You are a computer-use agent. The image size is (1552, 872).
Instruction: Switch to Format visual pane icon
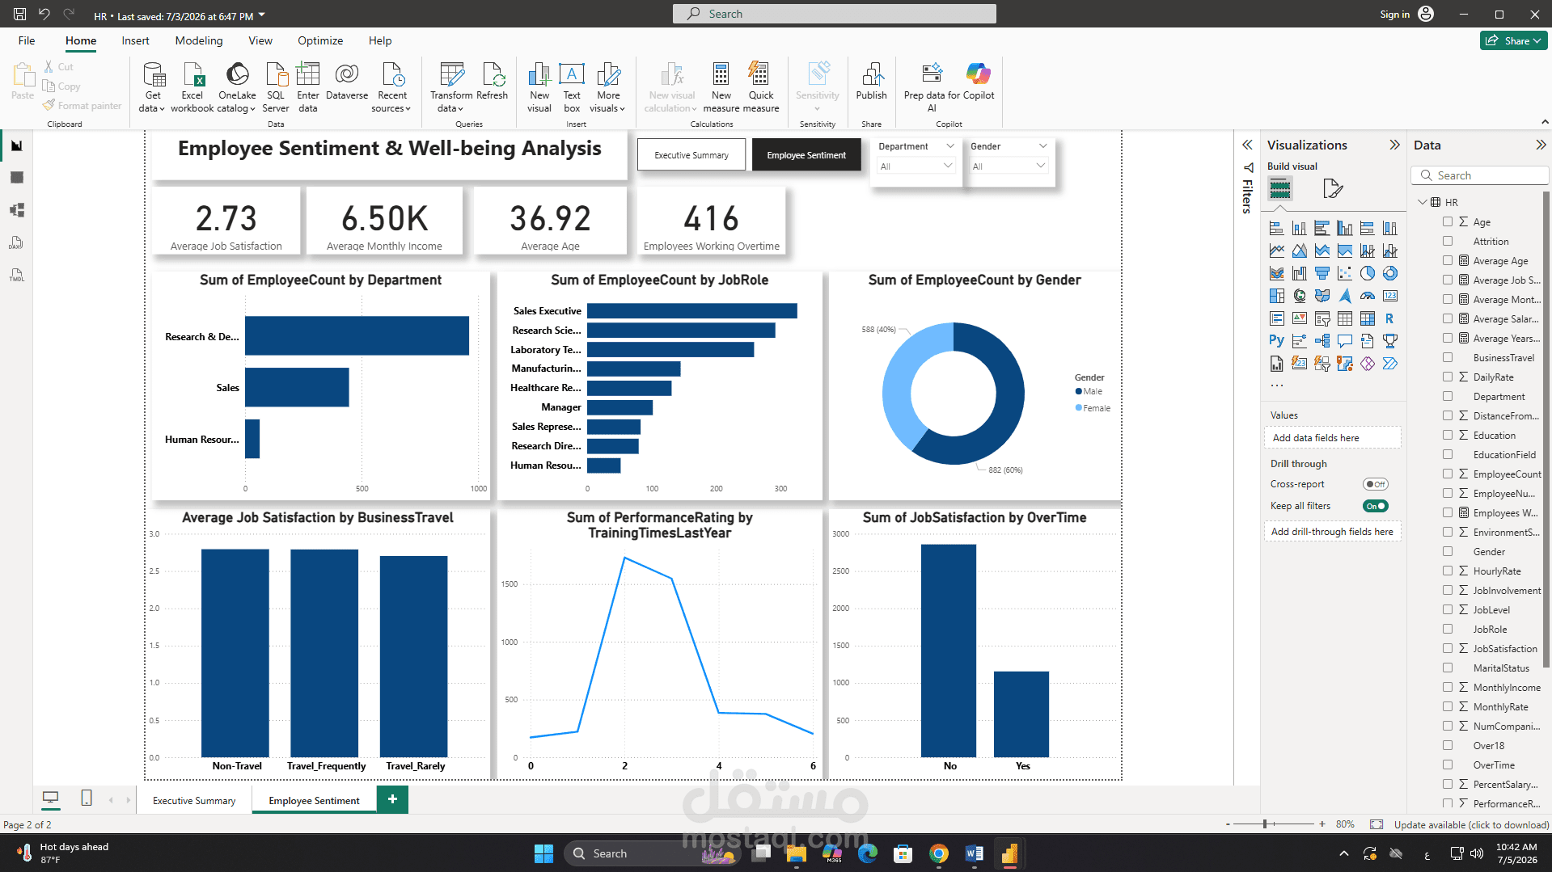(1332, 189)
